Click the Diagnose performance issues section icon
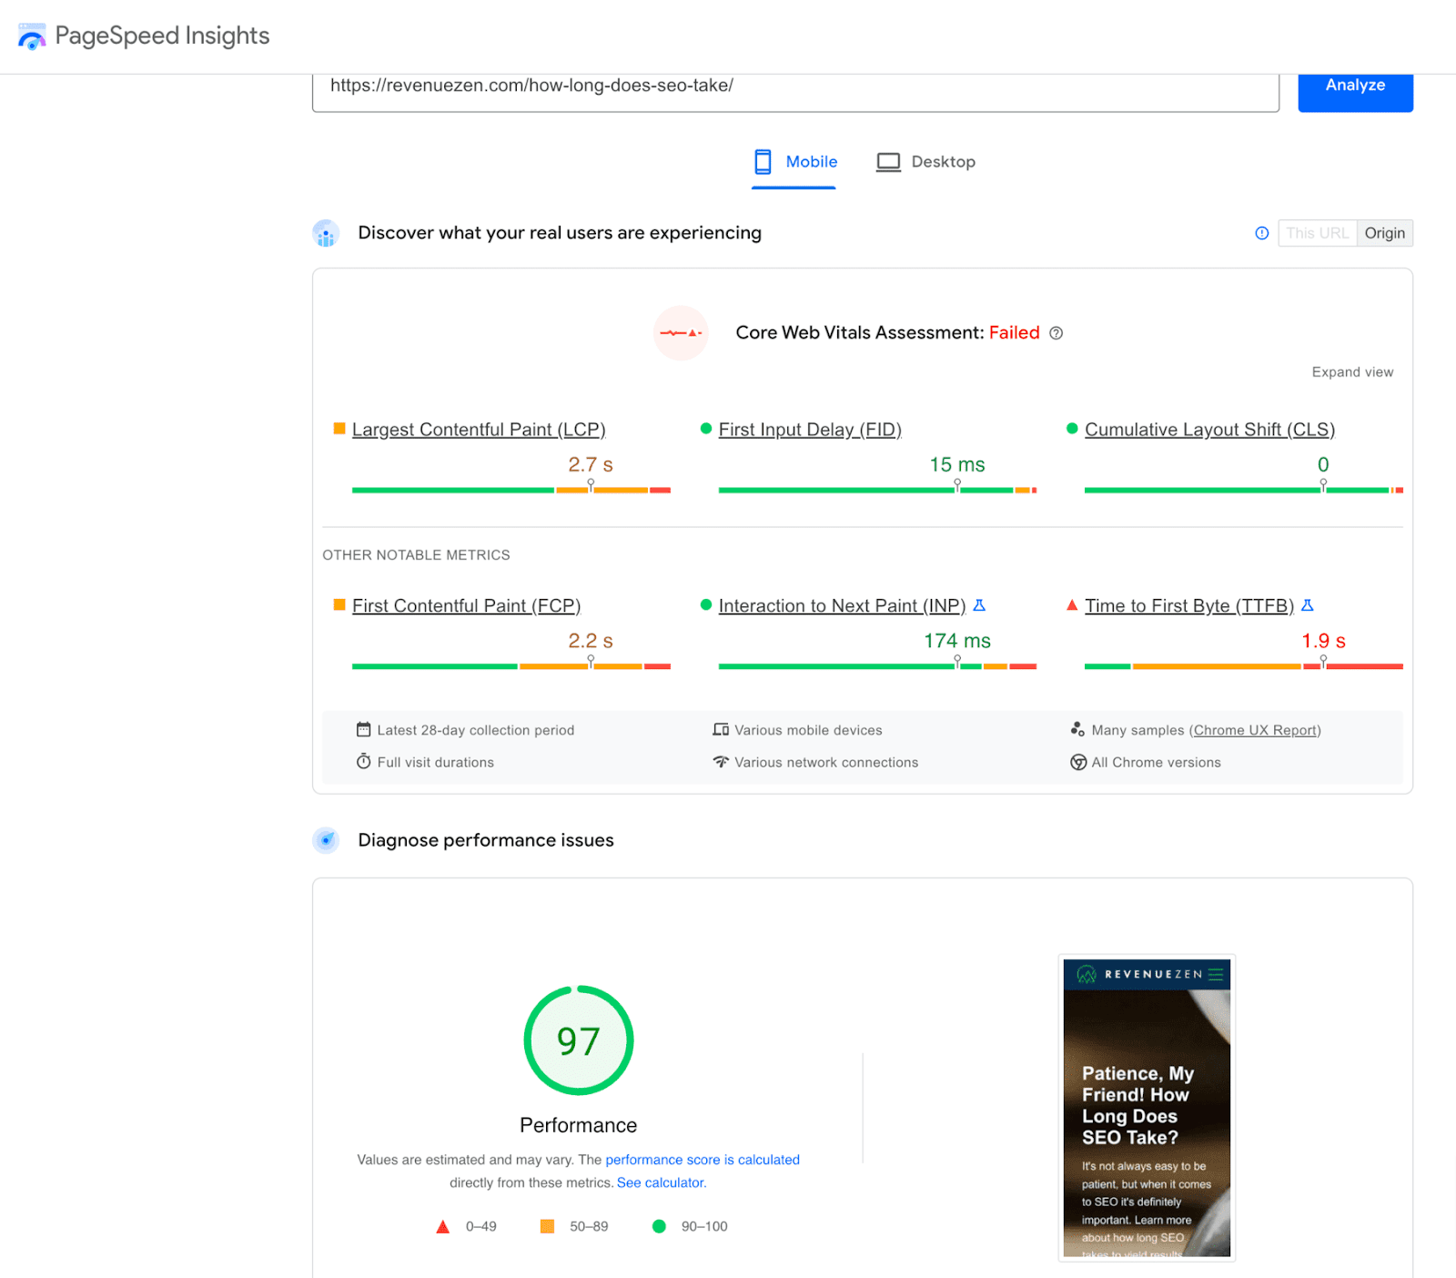 326,840
